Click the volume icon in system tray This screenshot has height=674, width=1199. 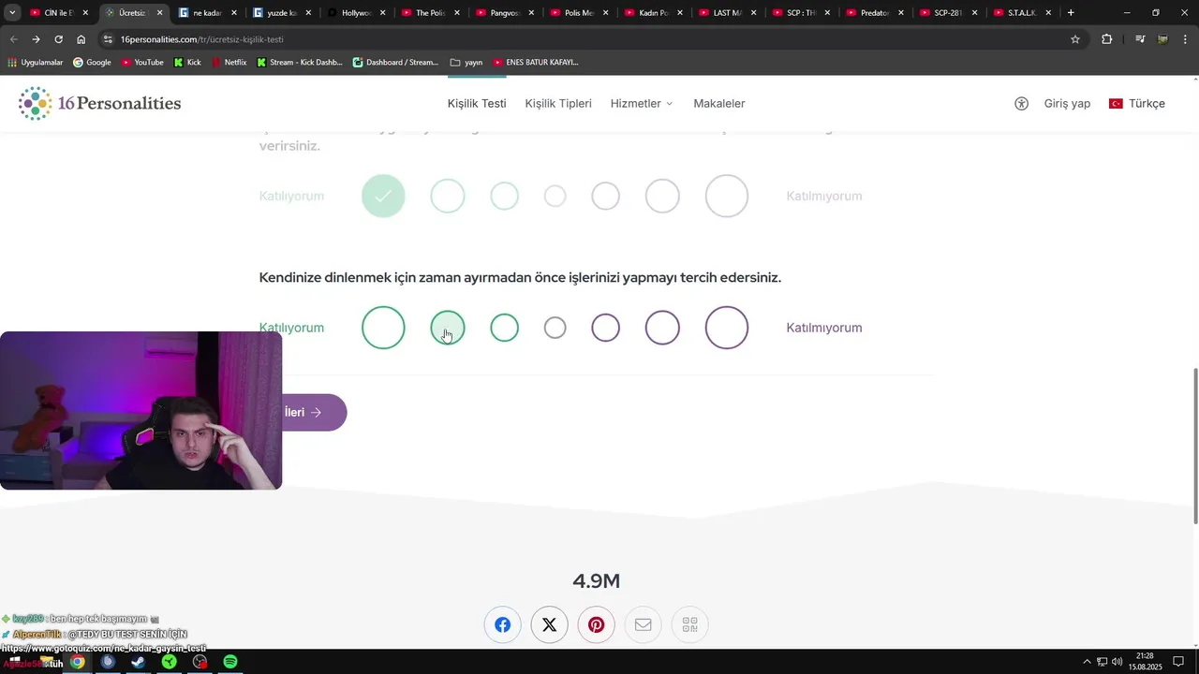coord(1117,662)
